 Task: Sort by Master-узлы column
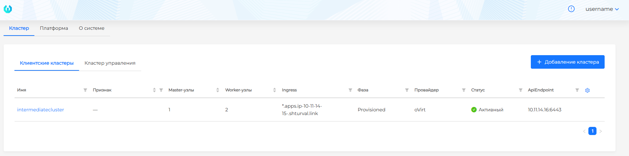pyautogui.click(x=218, y=90)
